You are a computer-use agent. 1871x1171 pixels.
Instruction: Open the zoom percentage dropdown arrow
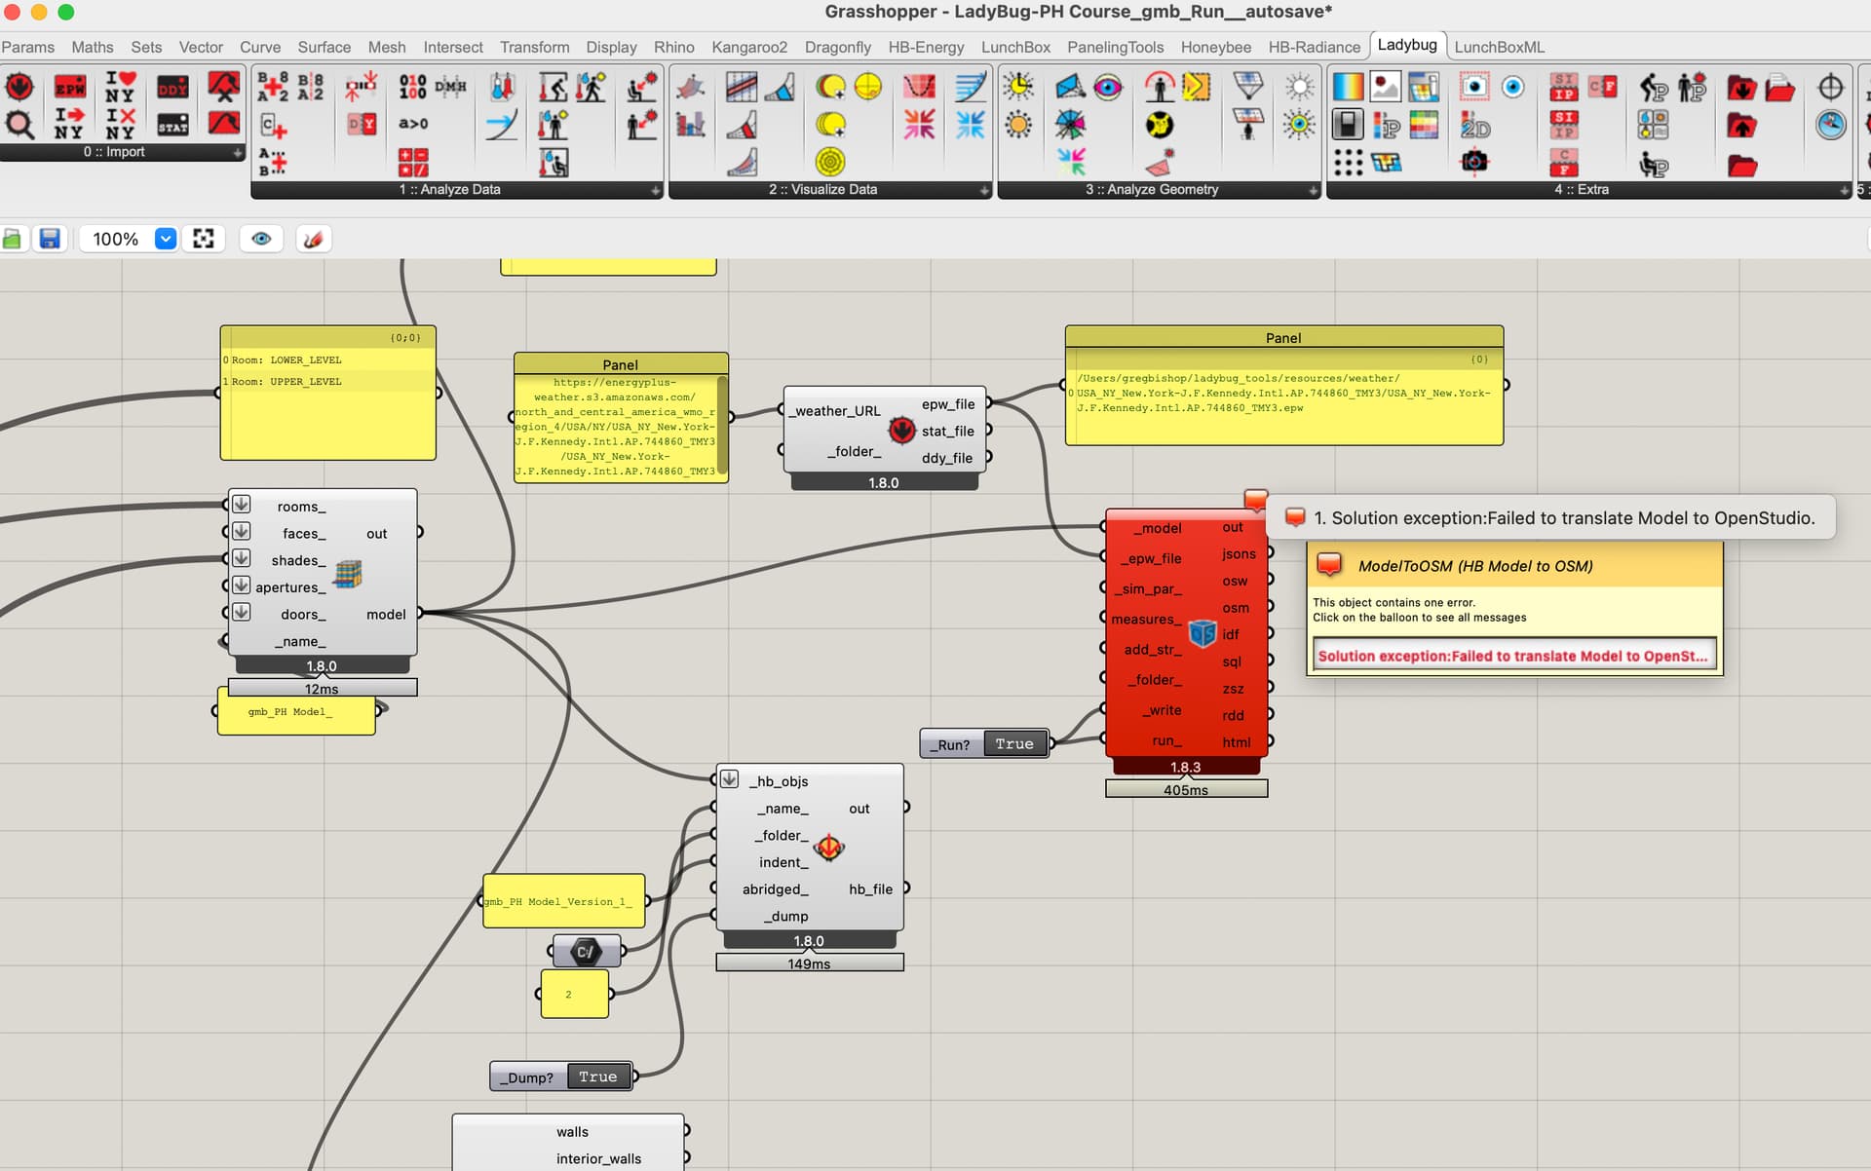pyautogui.click(x=166, y=239)
